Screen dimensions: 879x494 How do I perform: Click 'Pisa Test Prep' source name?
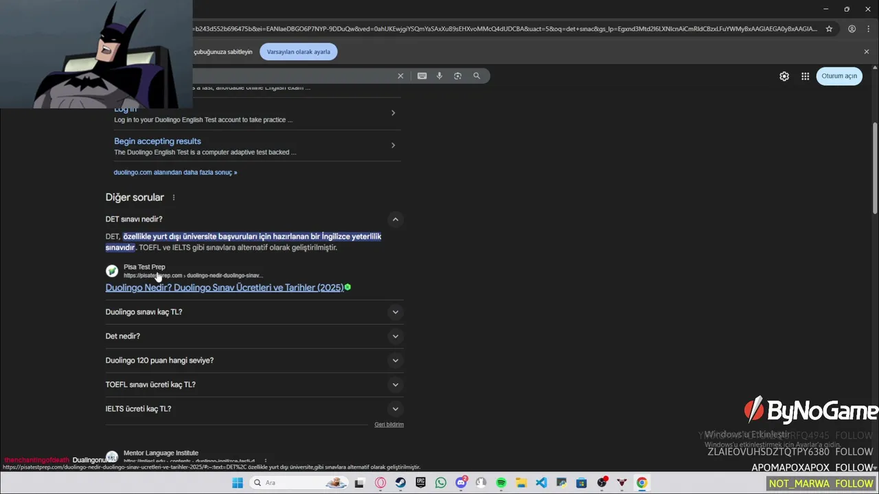[144, 267]
